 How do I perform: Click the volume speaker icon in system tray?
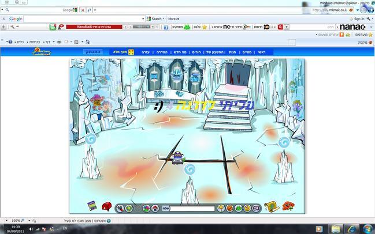[31, 229]
